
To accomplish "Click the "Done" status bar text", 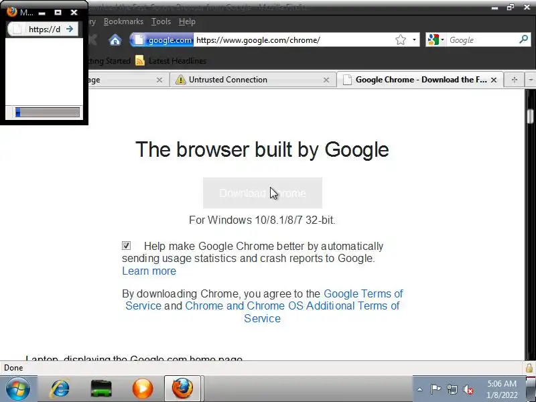I will point(13,368).
